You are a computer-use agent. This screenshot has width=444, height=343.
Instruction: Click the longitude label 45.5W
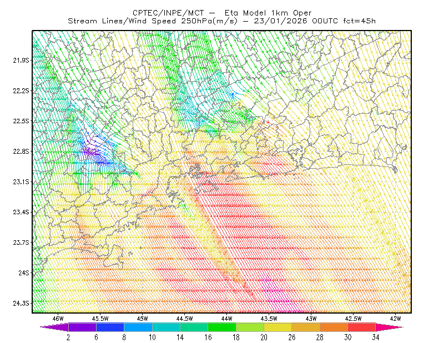(100, 319)
